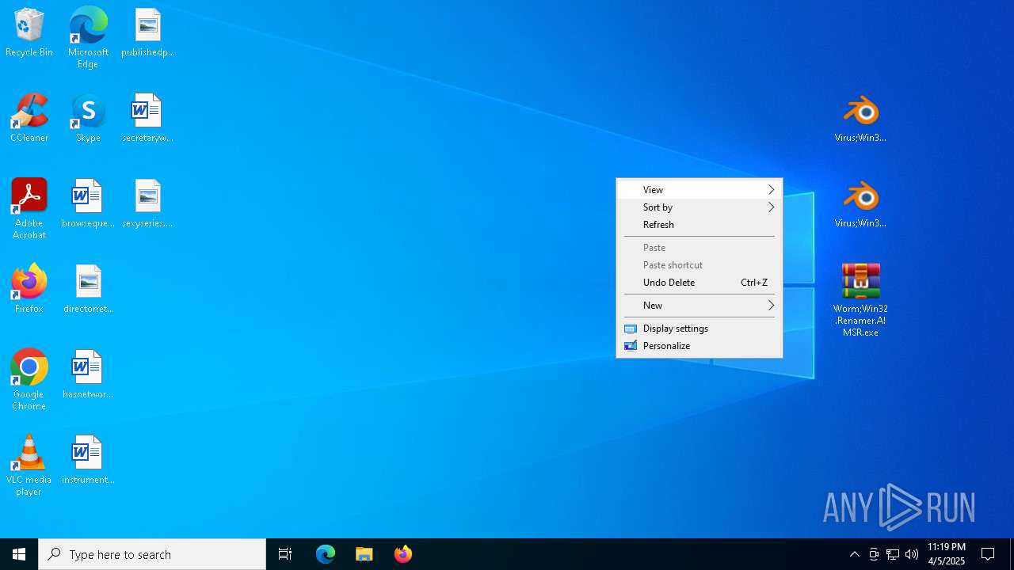The image size is (1014, 570).
Task: Select the secretaryw... Word document
Action: click(148, 119)
